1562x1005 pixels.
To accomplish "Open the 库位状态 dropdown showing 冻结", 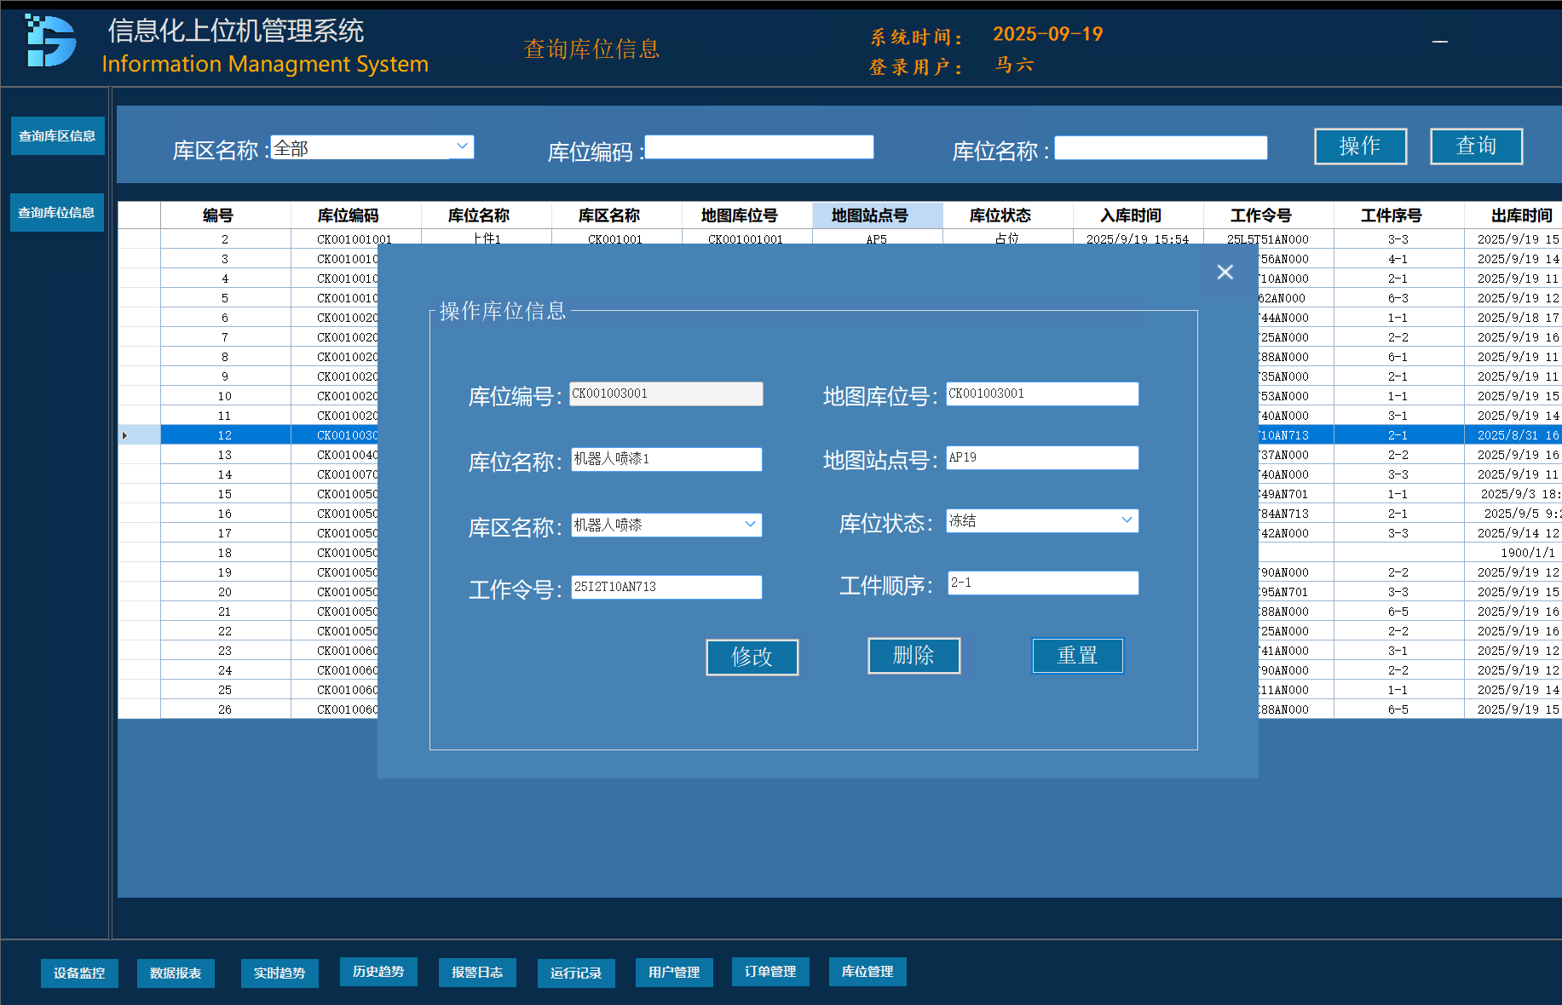I will point(1042,520).
